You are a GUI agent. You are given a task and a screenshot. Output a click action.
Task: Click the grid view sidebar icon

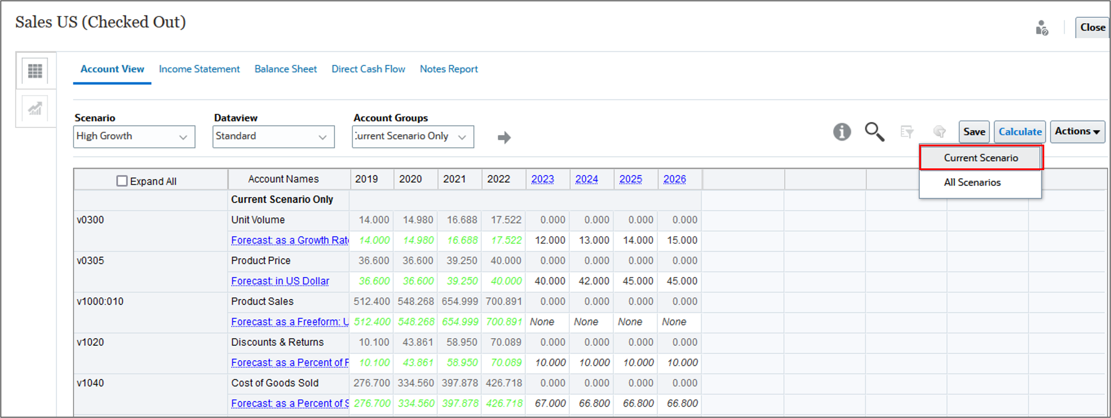pos(35,71)
